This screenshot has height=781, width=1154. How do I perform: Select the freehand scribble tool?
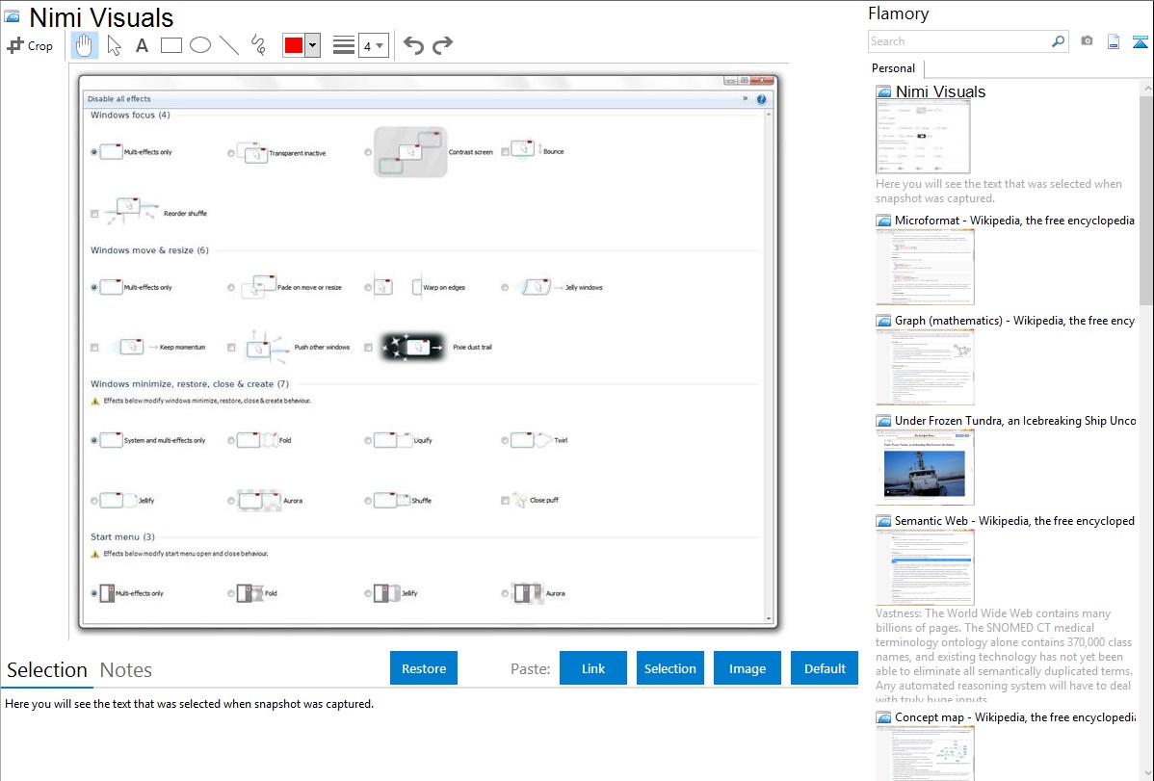(x=258, y=45)
